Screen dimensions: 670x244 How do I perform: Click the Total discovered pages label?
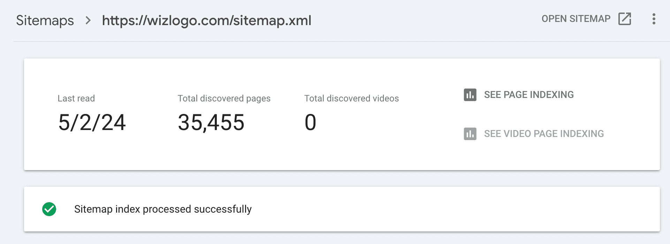224,98
